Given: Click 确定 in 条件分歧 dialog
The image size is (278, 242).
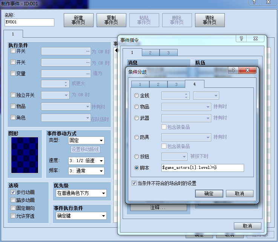Looking at the screenshot, I should click(x=209, y=193).
